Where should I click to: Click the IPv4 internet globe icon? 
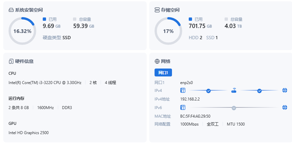tap(285, 91)
